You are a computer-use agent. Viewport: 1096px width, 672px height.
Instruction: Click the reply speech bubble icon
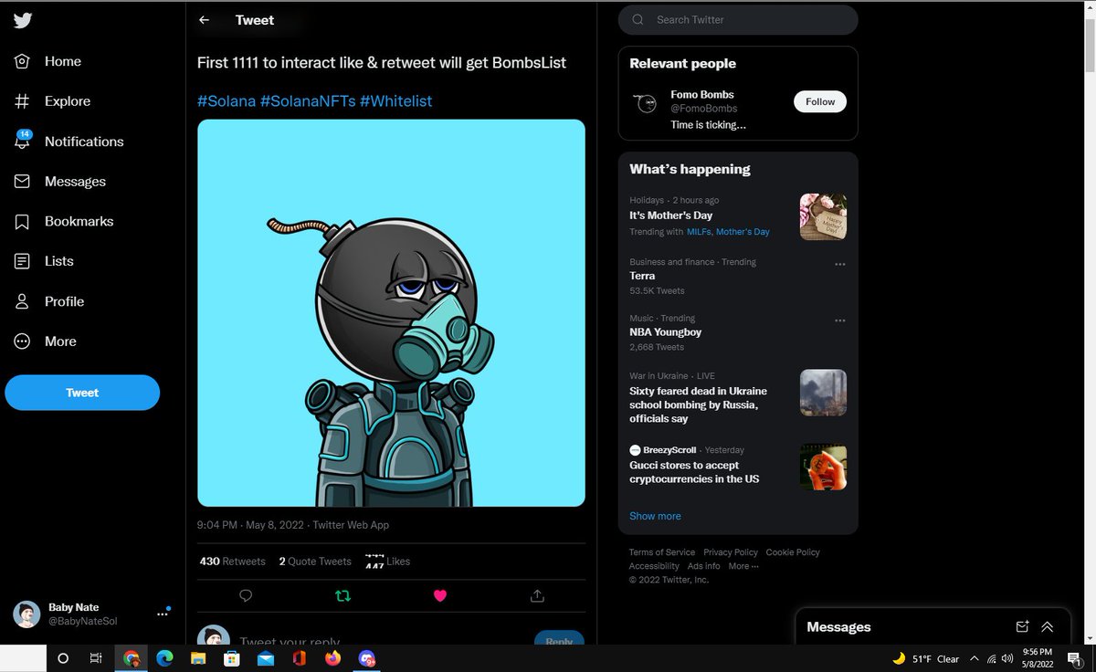pyautogui.click(x=246, y=595)
